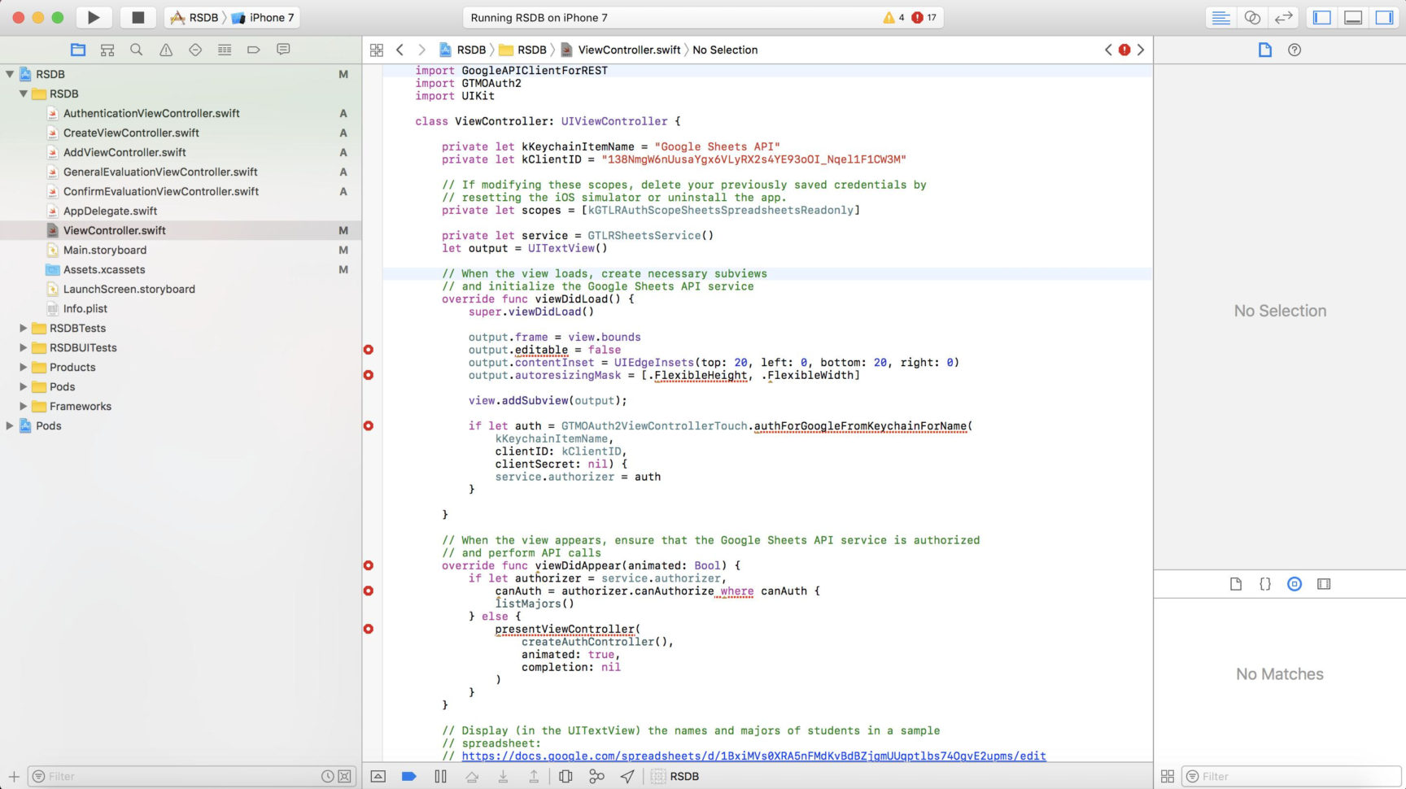Collapse the RSDB project root
The height and width of the screenshot is (789, 1406).
(10, 74)
